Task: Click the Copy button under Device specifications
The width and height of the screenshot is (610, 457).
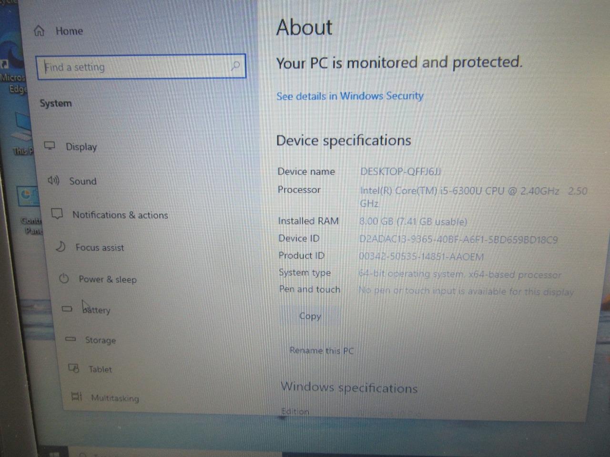Action: 310,316
